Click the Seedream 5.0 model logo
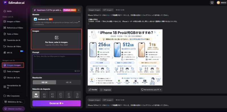Screen dimensions: 227x112 click(x=35, y=19)
